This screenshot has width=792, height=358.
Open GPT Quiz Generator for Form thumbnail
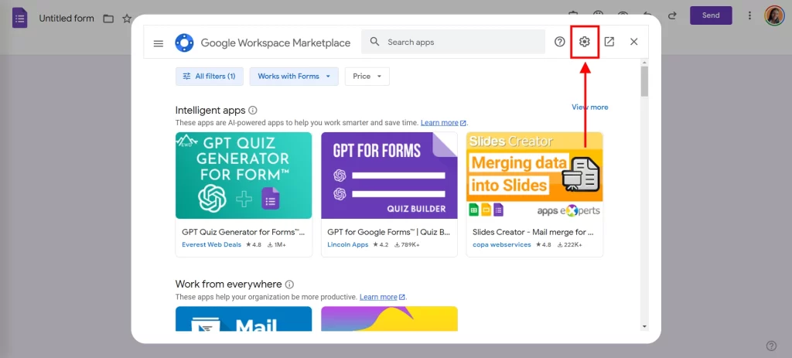point(244,176)
